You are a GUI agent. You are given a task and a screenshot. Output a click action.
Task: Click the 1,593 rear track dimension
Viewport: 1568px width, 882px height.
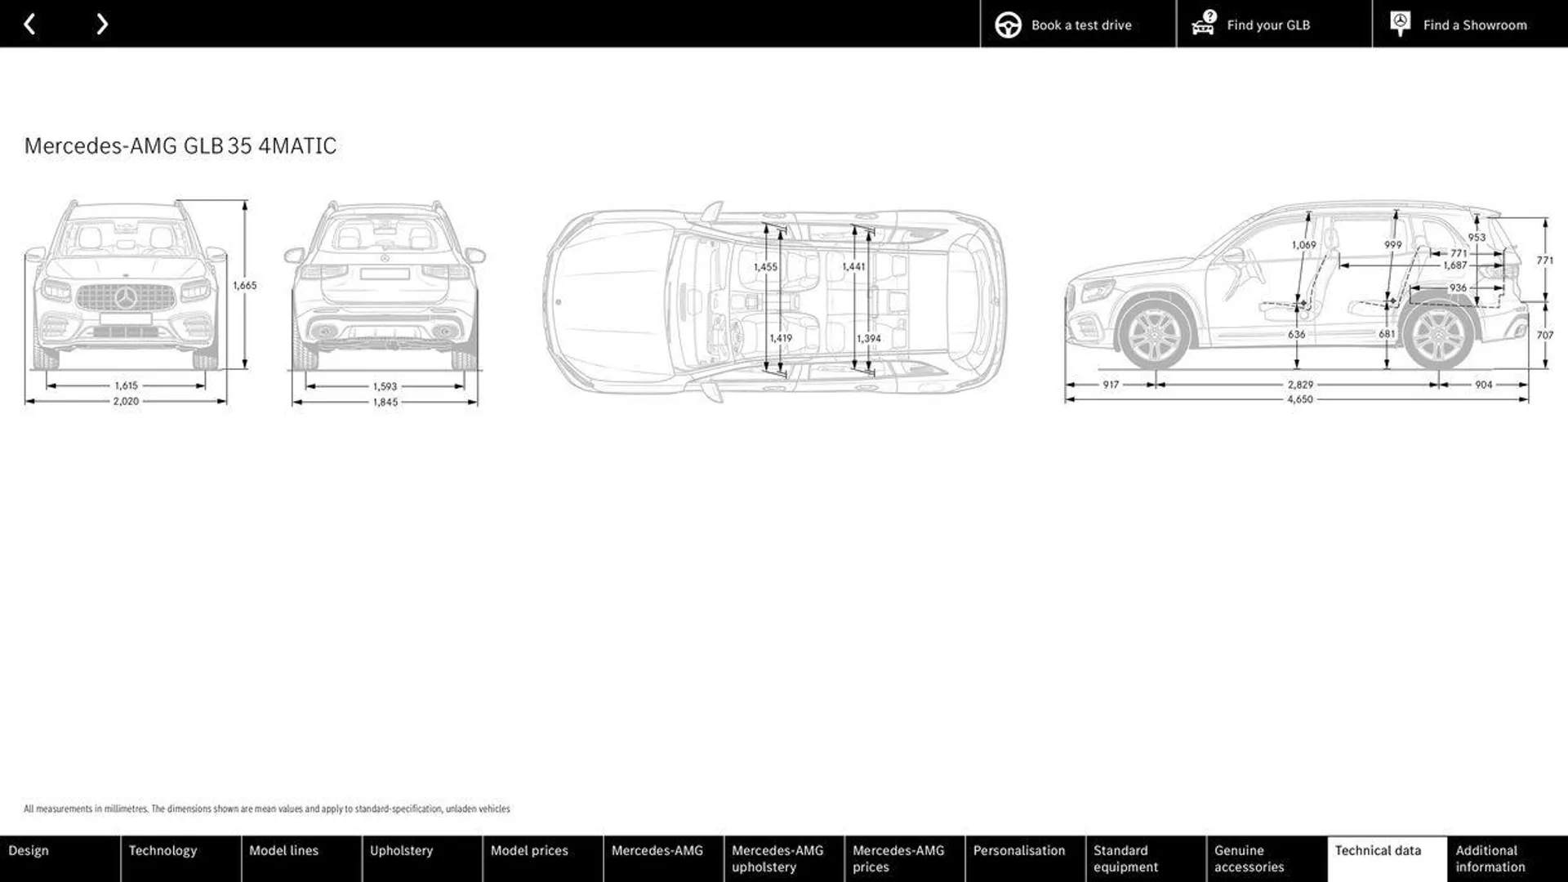point(385,386)
